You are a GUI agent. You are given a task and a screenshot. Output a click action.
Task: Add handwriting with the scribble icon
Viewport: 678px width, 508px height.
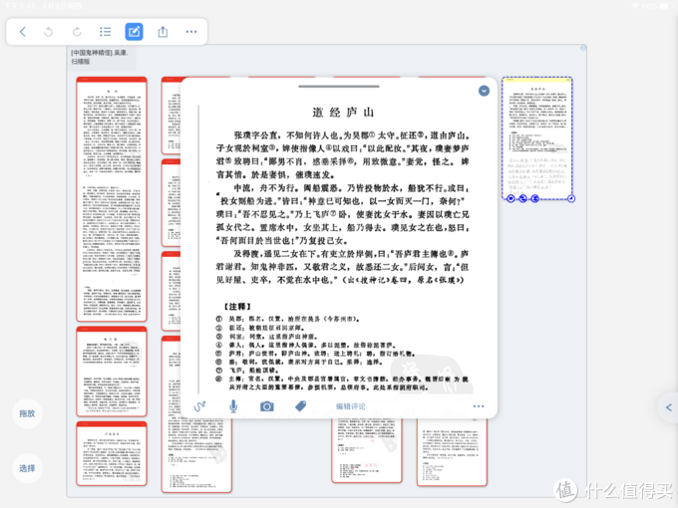199,406
